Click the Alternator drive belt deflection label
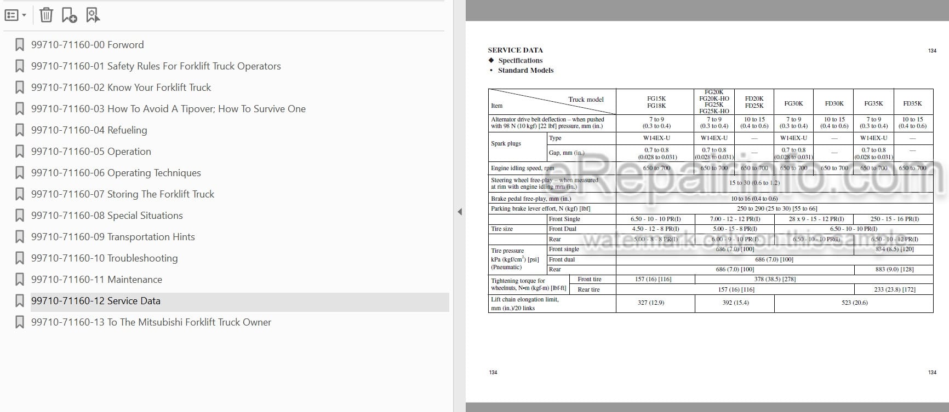 [x=547, y=123]
